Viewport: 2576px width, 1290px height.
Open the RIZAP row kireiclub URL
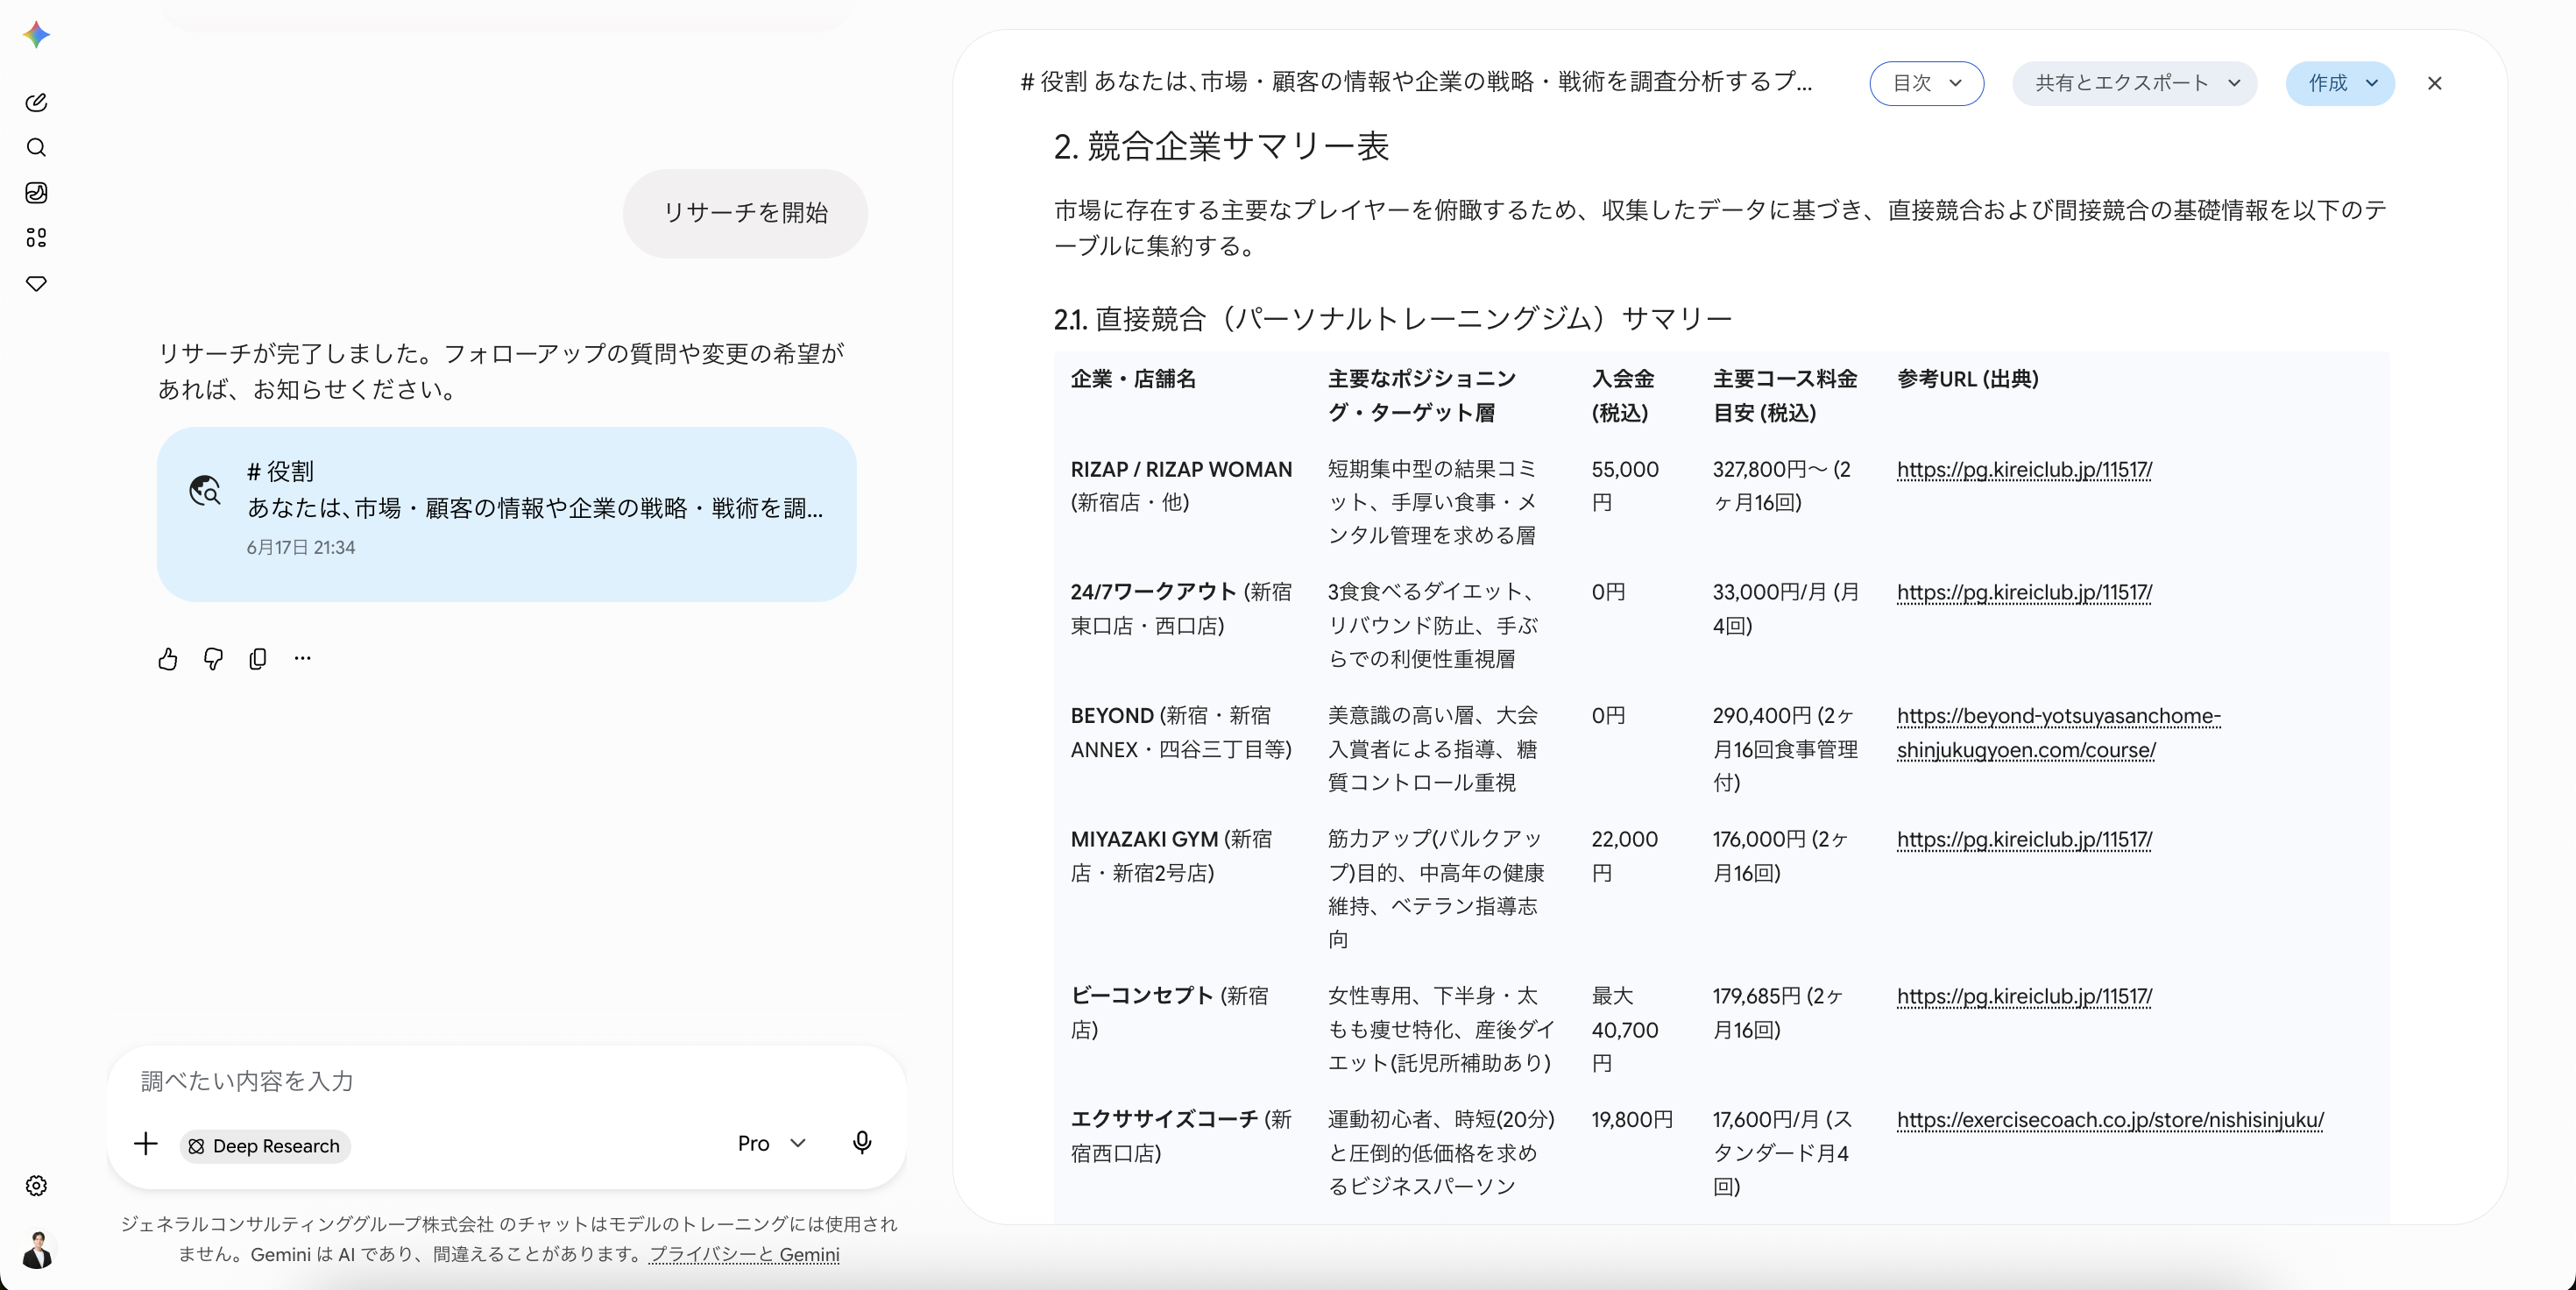pyautogui.click(x=2024, y=470)
